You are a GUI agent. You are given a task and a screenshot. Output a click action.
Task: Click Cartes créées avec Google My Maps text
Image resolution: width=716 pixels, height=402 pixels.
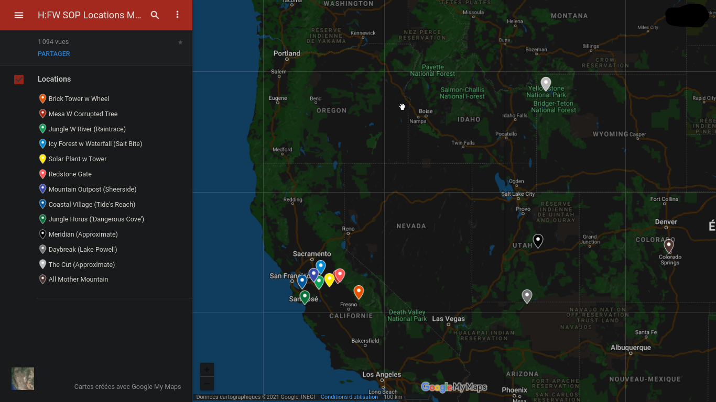(x=127, y=387)
